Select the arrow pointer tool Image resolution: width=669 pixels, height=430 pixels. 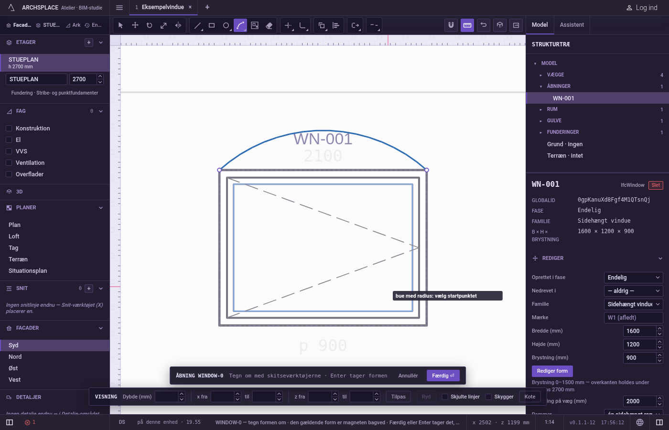120,25
